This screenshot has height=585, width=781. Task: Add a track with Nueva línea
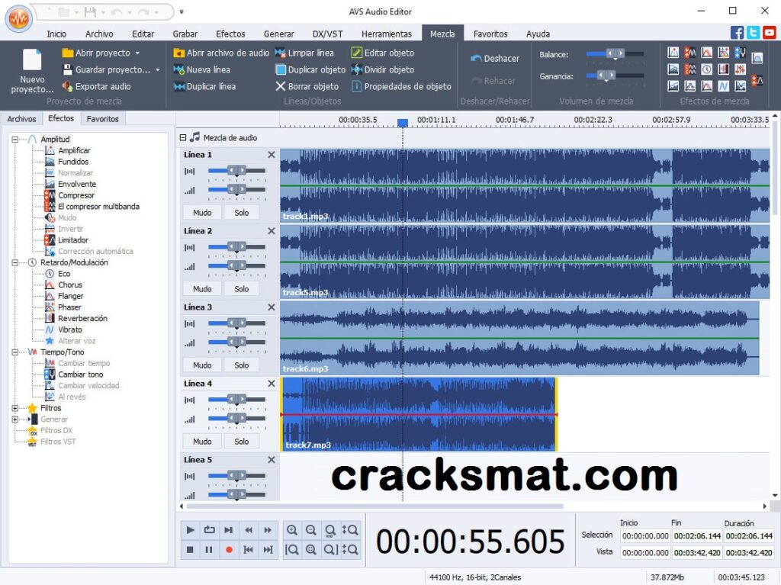pos(201,69)
